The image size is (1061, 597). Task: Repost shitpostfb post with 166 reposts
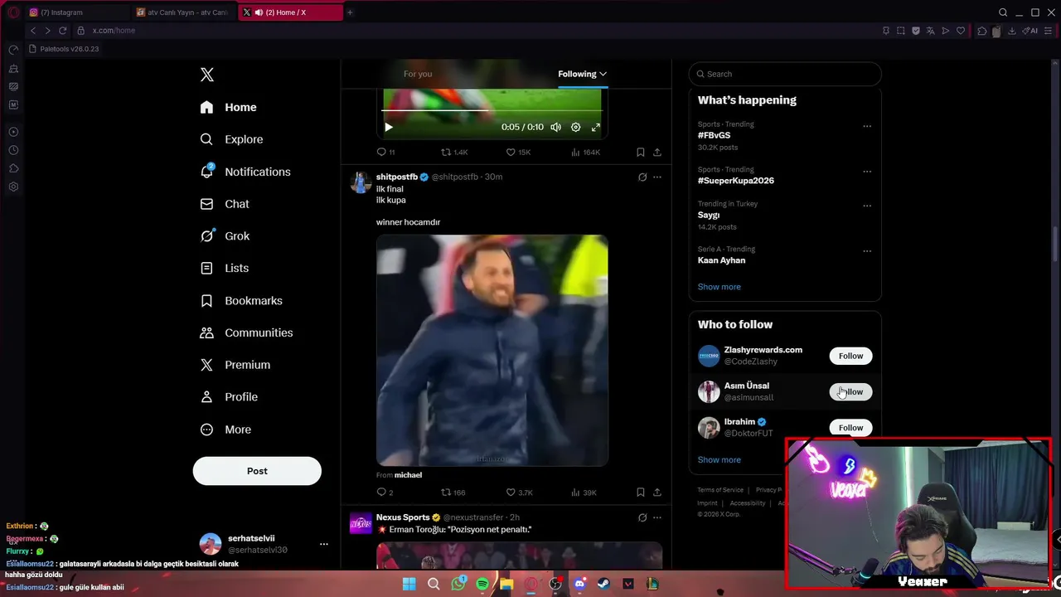[453, 493]
